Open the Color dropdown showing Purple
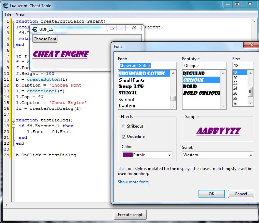The width and height of the screenshot is (259, 223). pyautogui.click(x=147, y=155)
